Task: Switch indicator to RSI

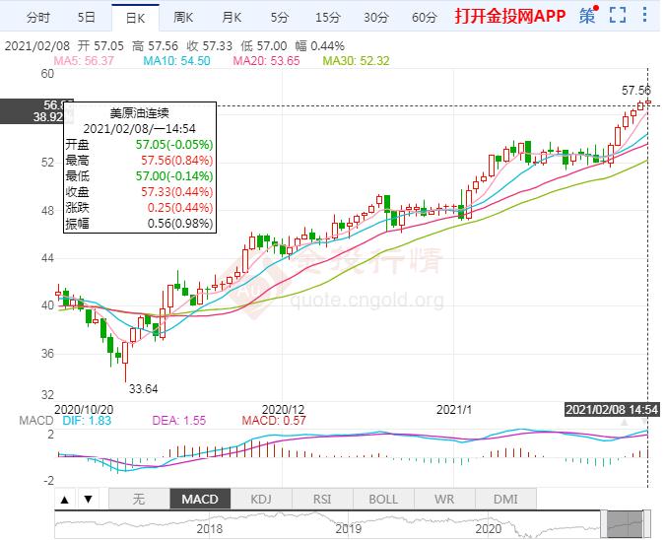Action: tap(322, 499)
